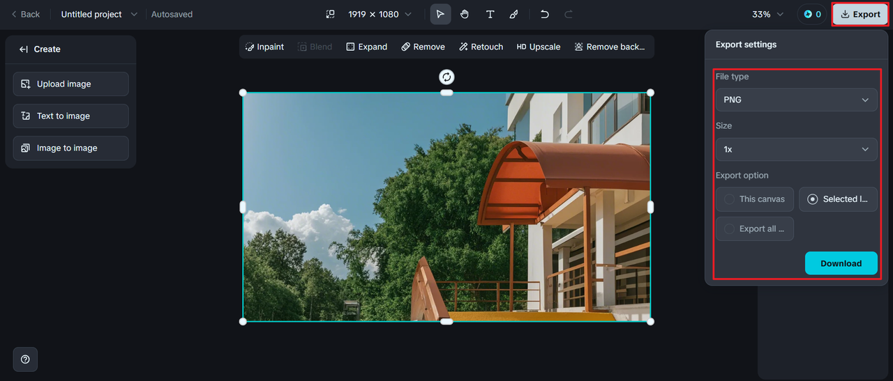
Task: Open the Size 1x dropdown
Action: (x=796, y=149)
